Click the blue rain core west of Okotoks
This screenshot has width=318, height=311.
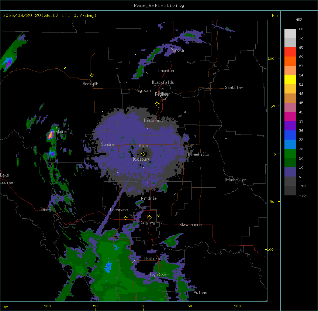[x=108, y=266]
